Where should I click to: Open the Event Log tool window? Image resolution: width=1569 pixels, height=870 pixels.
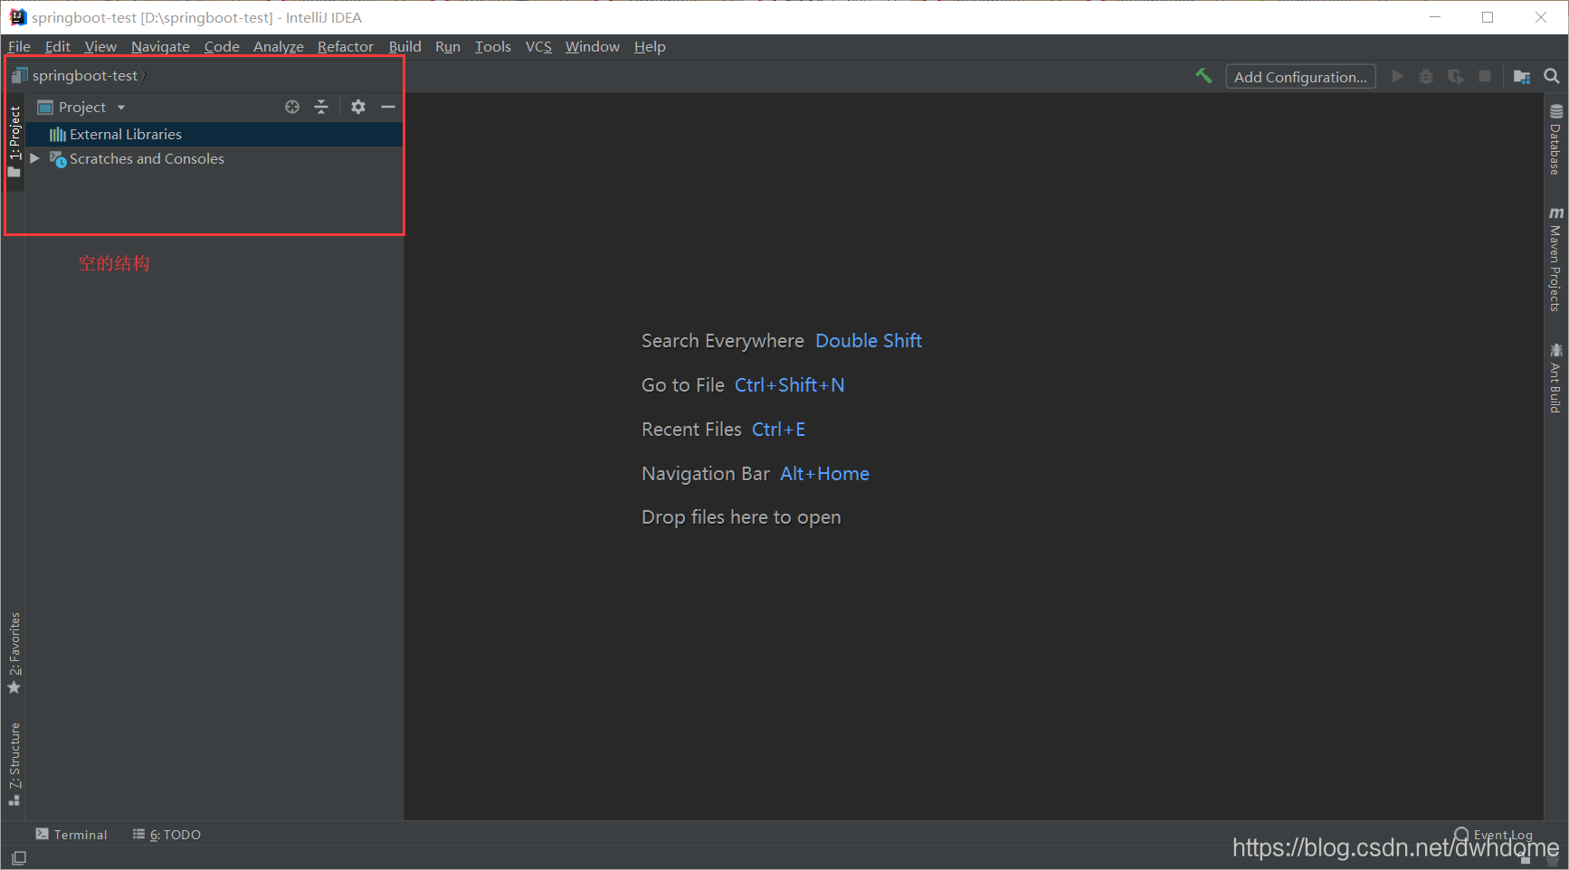pos(1494,835)
